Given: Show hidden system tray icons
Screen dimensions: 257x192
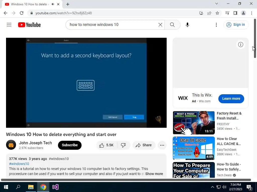Looking at the screenshot, I should pyautogui.click(x=212, y=187).
